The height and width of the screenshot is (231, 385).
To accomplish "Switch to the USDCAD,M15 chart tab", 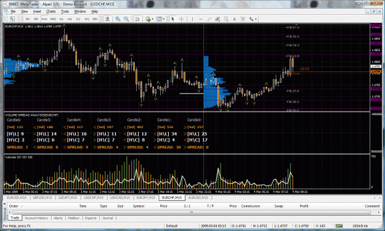I will (120, 198).
